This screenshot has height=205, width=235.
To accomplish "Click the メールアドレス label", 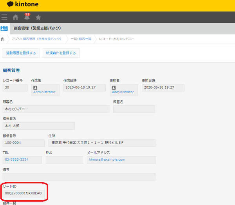I will 99,152.
